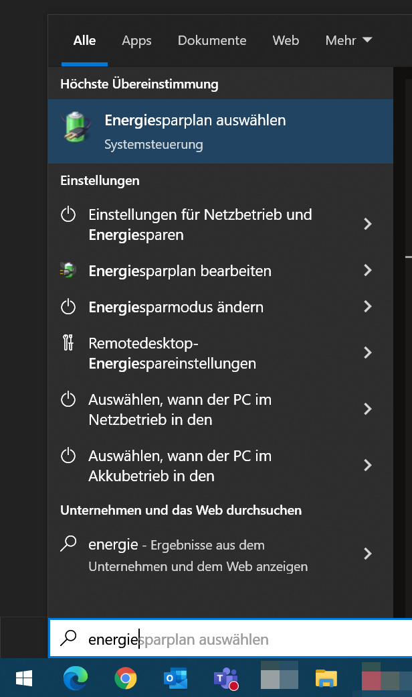Viewport: 412px width, 697px height.
Task: Open Outlook from the taskbar
Action: tap(176, 679)
